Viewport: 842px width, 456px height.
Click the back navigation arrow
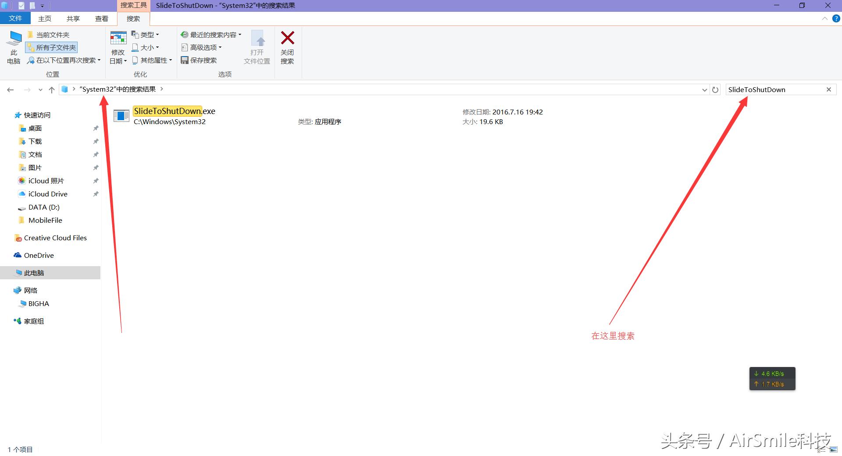tap(10, 89)
